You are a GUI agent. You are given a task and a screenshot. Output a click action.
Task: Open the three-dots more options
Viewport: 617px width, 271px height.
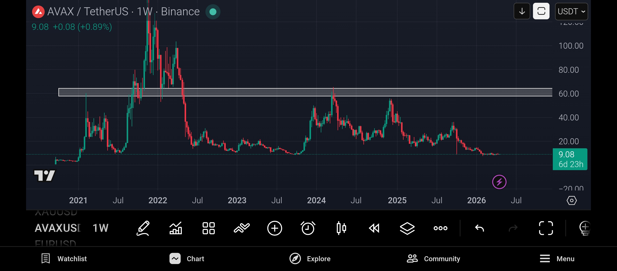440,228
